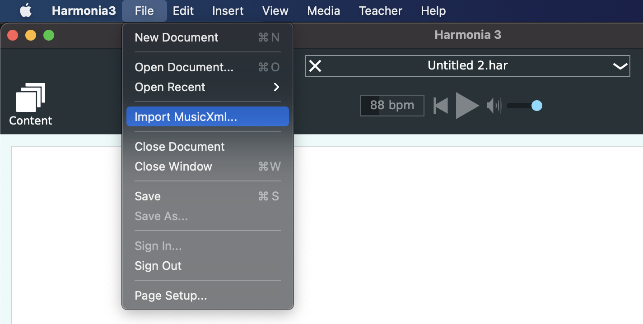The width and height of the screenshot is (643, 324).
Task: Click the volume slider handle
Action: tap(536, 106)
